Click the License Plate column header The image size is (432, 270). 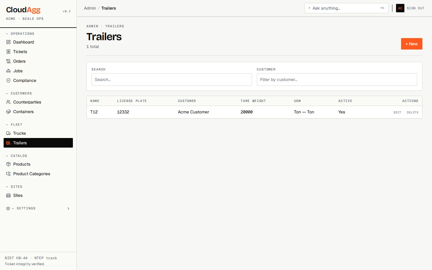click(132, 101)
